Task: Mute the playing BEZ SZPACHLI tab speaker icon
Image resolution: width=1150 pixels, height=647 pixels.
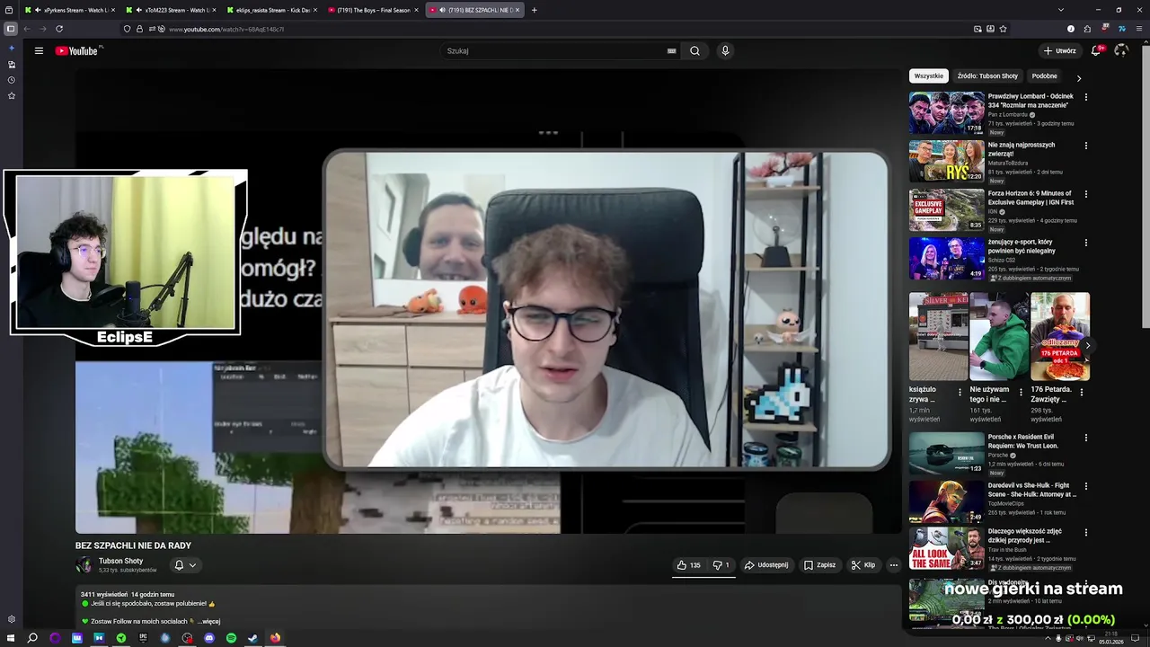Action: (442, 10)
